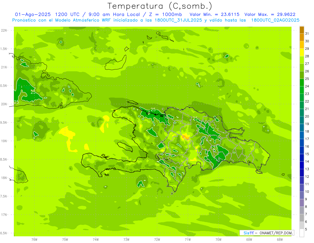Viewport: 314px width, 243px height.
Task: Pick the teal color bar segment between 19 and 20
Action: 302,120
